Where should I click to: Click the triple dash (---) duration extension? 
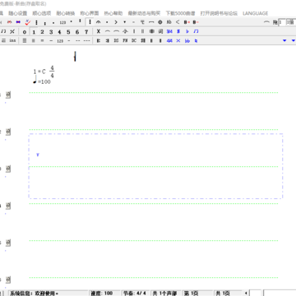point(86,40)
